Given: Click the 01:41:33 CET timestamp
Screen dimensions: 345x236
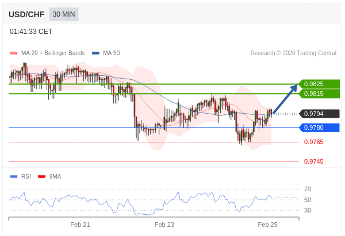Looking at the screenshot, I should [31, 32].
